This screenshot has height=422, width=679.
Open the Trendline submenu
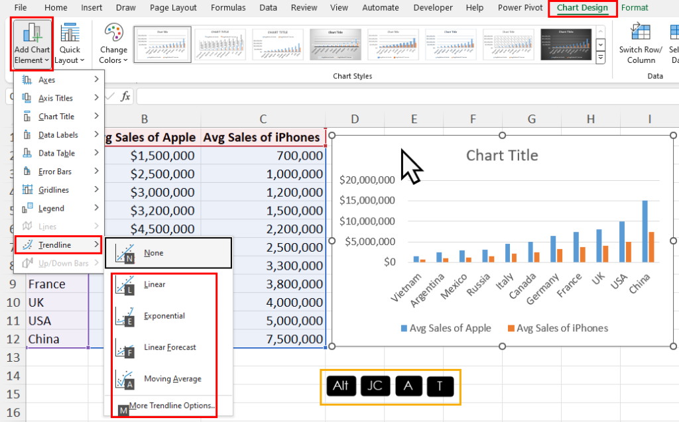click(x=58, y=245)
